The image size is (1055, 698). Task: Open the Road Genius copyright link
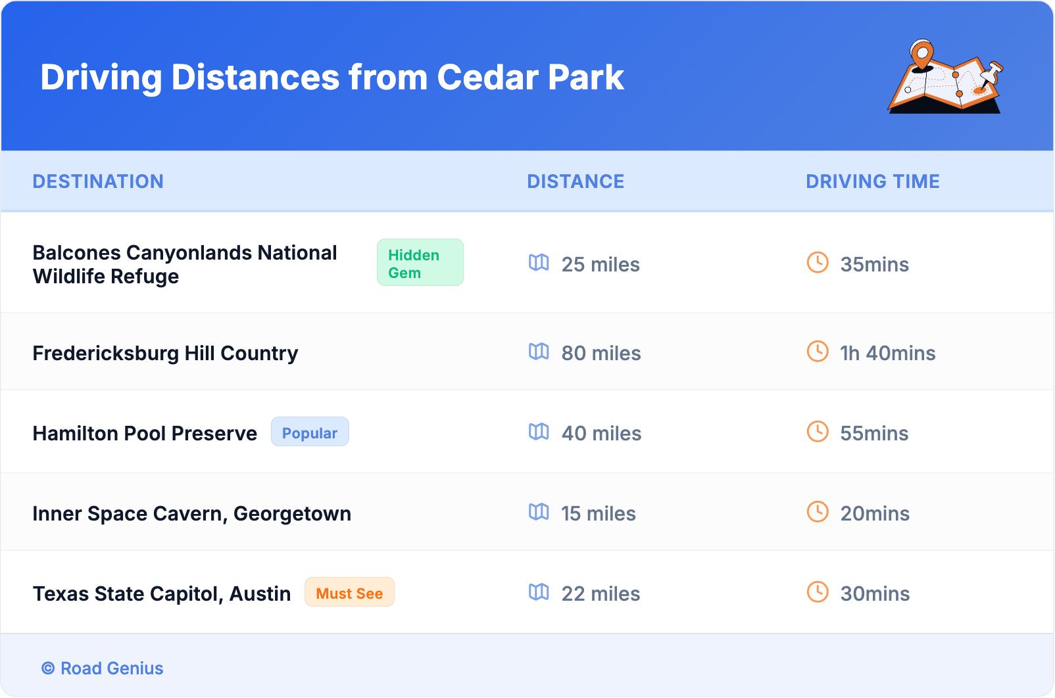(x=103, y=668)
